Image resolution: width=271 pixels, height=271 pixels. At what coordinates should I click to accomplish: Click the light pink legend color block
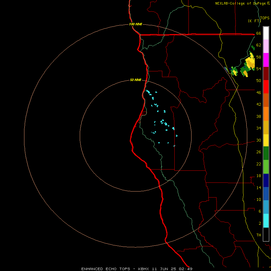[266, 46]
